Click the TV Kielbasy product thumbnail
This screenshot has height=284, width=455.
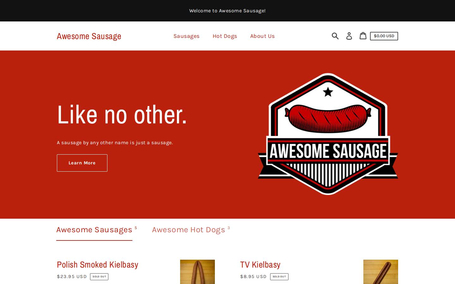[381, 272]
